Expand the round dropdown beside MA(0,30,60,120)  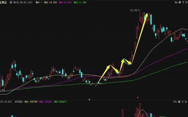[x=11, y=2]
